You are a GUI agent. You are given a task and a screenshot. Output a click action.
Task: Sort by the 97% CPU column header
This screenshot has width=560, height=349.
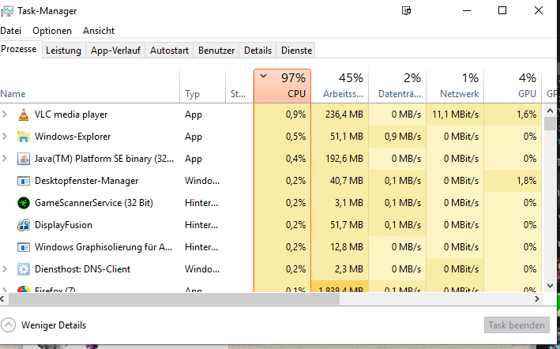[x=282, y=86]
